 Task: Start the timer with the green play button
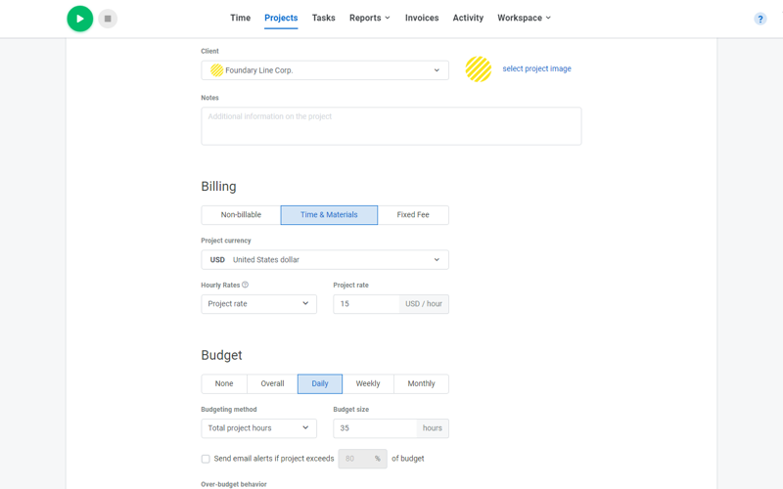(x=80, y=19)
